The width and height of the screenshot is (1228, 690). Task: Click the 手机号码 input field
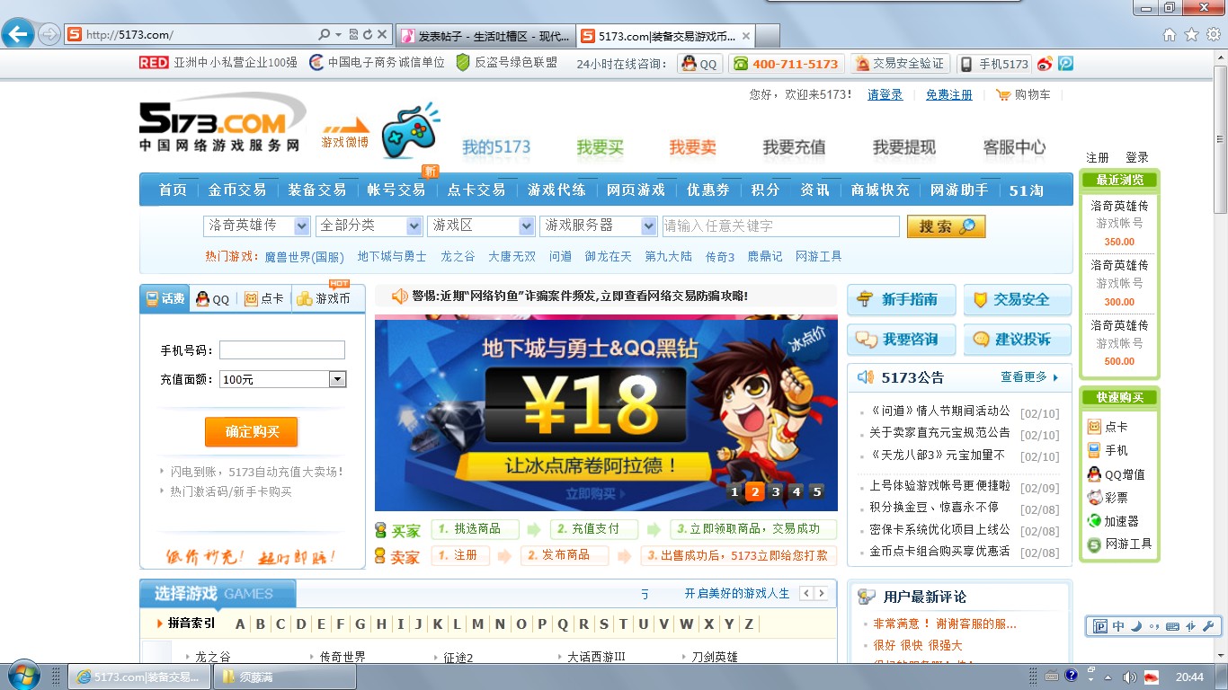pyautogui.click(x=282, y=350)
